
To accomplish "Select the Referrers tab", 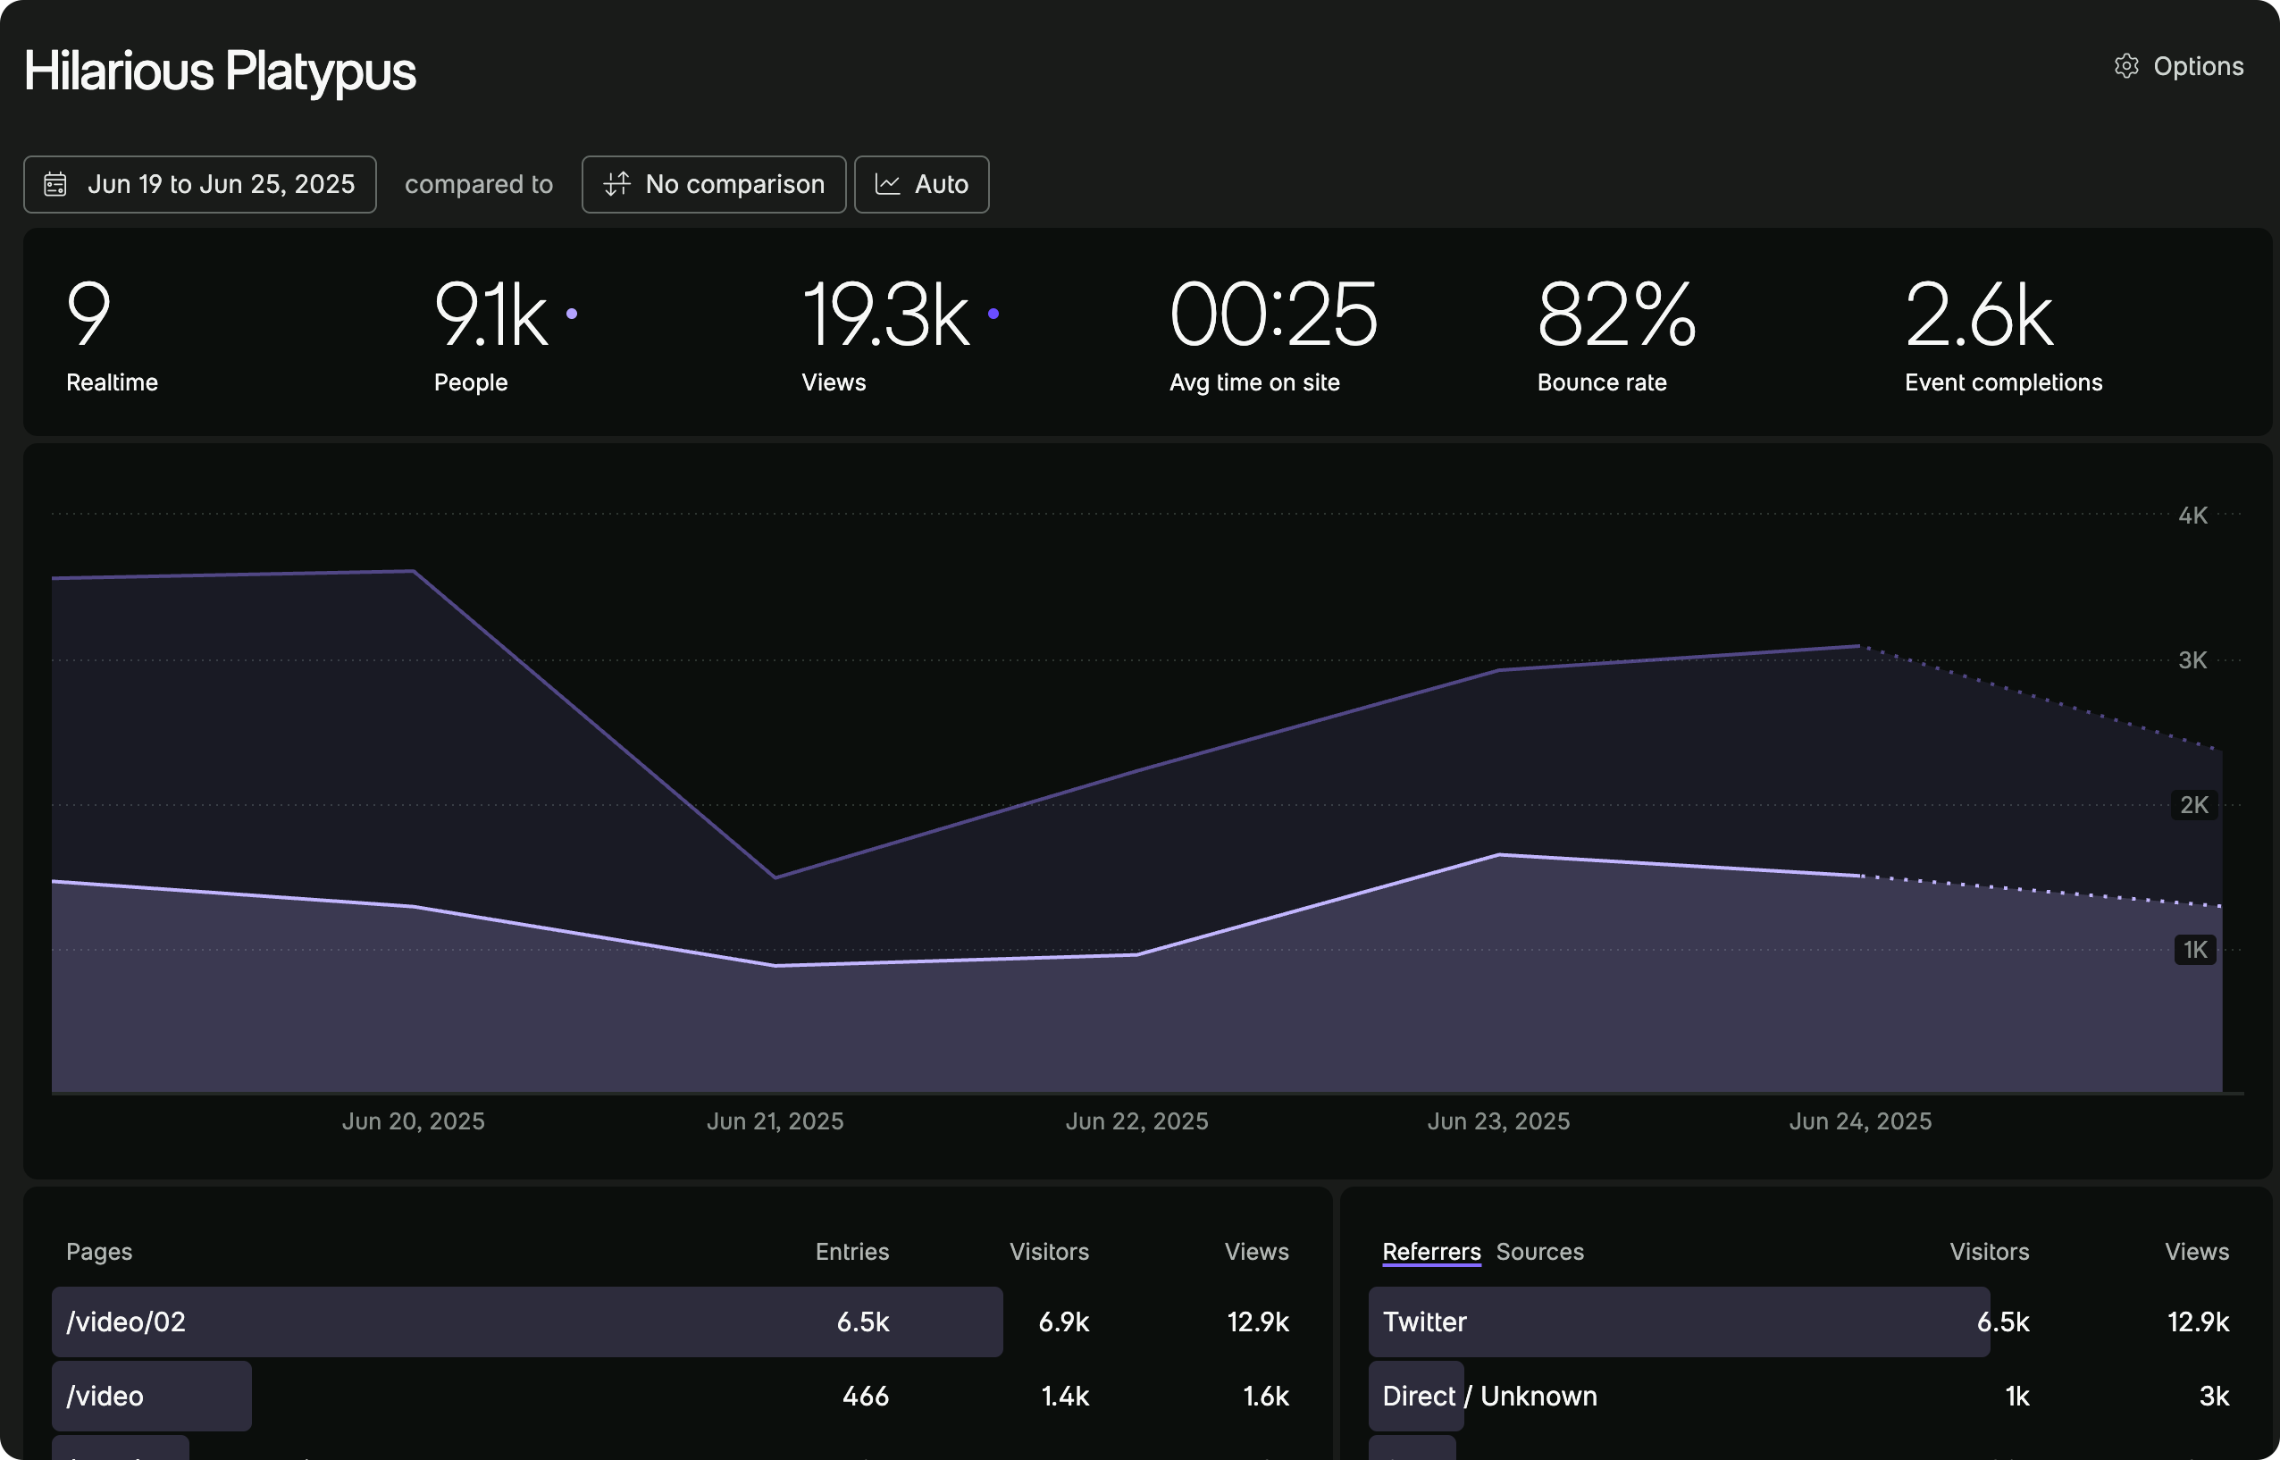I will pos(1430,1252).
